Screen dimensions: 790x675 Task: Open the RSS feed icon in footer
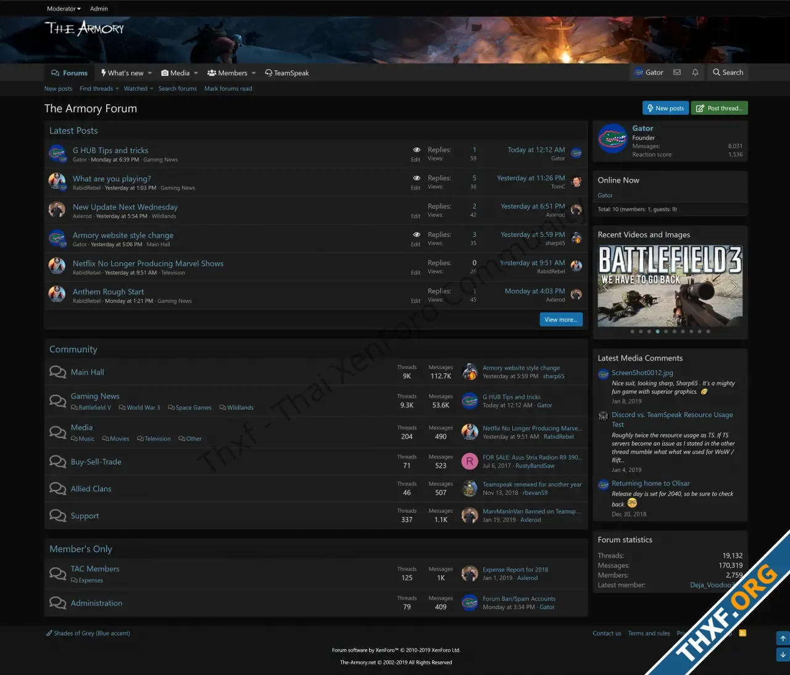point(742,633)
